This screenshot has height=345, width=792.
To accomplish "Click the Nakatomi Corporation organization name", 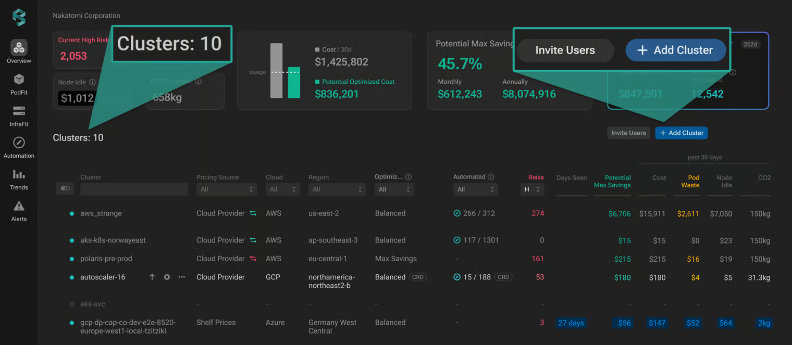I will point(86,16).
